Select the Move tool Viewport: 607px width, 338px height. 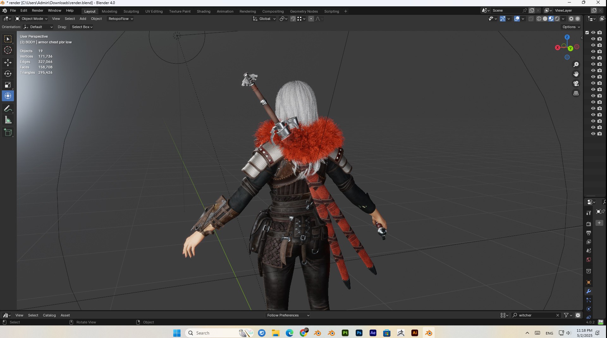(x=8, y=63)
